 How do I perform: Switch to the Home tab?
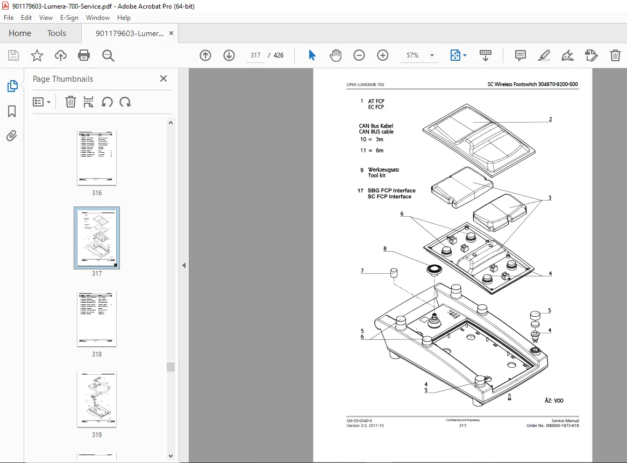click(x=20, y=33)
